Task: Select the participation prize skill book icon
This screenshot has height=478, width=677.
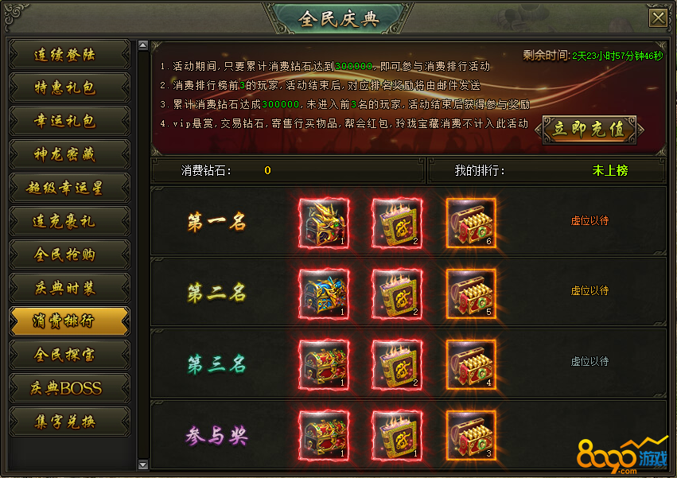Action: (x=397, y=436)
